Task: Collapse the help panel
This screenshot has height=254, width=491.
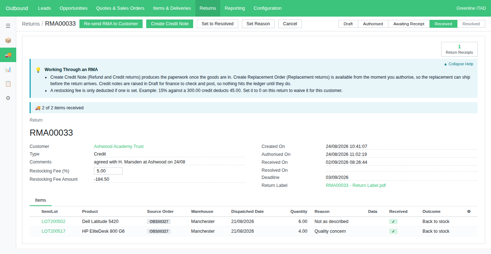Action: coord(459,64)
